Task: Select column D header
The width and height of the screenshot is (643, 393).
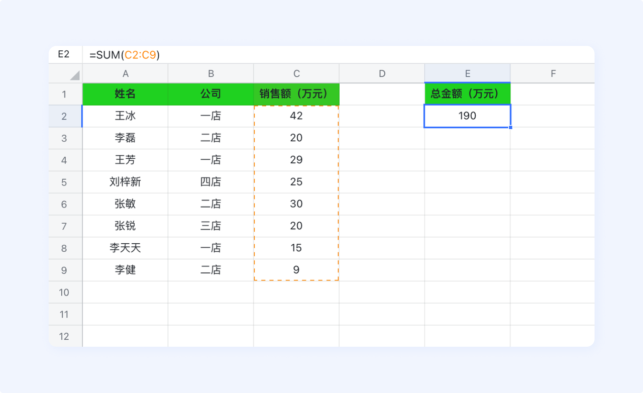Action: coord(382,74)
